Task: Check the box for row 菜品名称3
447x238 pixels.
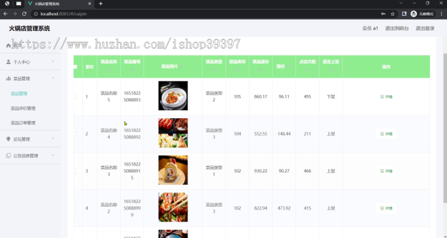Action: click(x=75, y=171)
